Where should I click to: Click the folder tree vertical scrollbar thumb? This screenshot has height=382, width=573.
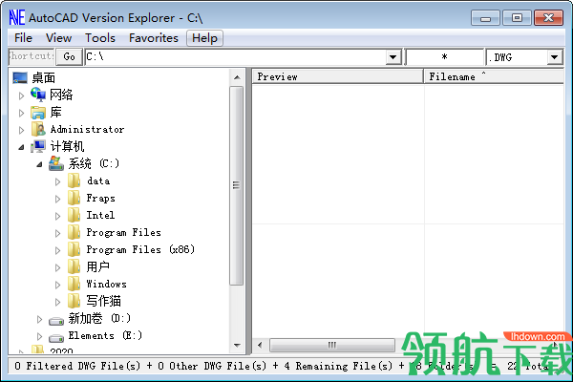pyautogui.click(x=237, y=185)
